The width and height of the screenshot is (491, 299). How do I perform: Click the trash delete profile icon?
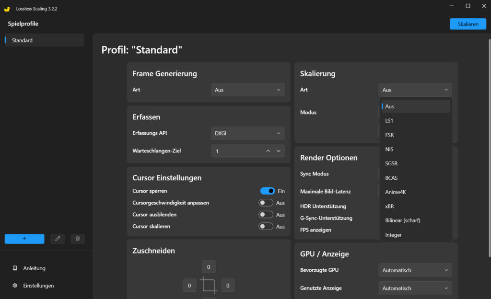tap(78, 239)
